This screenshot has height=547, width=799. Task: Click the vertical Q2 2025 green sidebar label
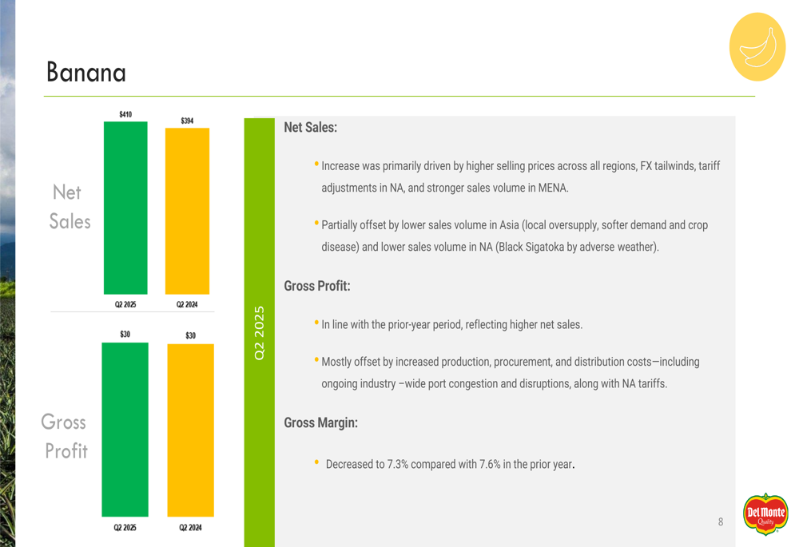tap(259, 331)
